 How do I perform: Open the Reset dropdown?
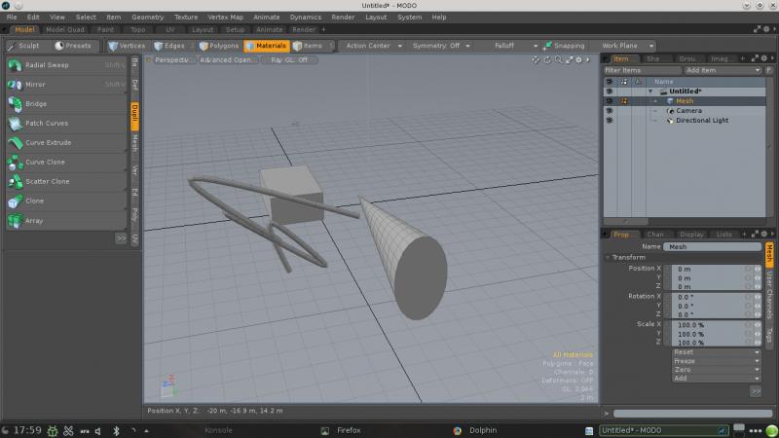pyautogui.click(x=717, y=352)
